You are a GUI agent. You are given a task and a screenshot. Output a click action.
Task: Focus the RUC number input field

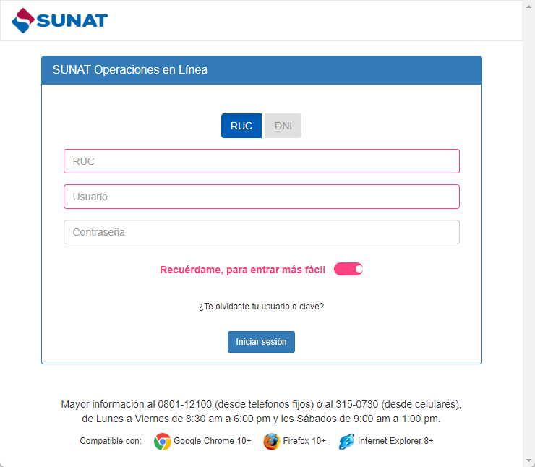262,161
